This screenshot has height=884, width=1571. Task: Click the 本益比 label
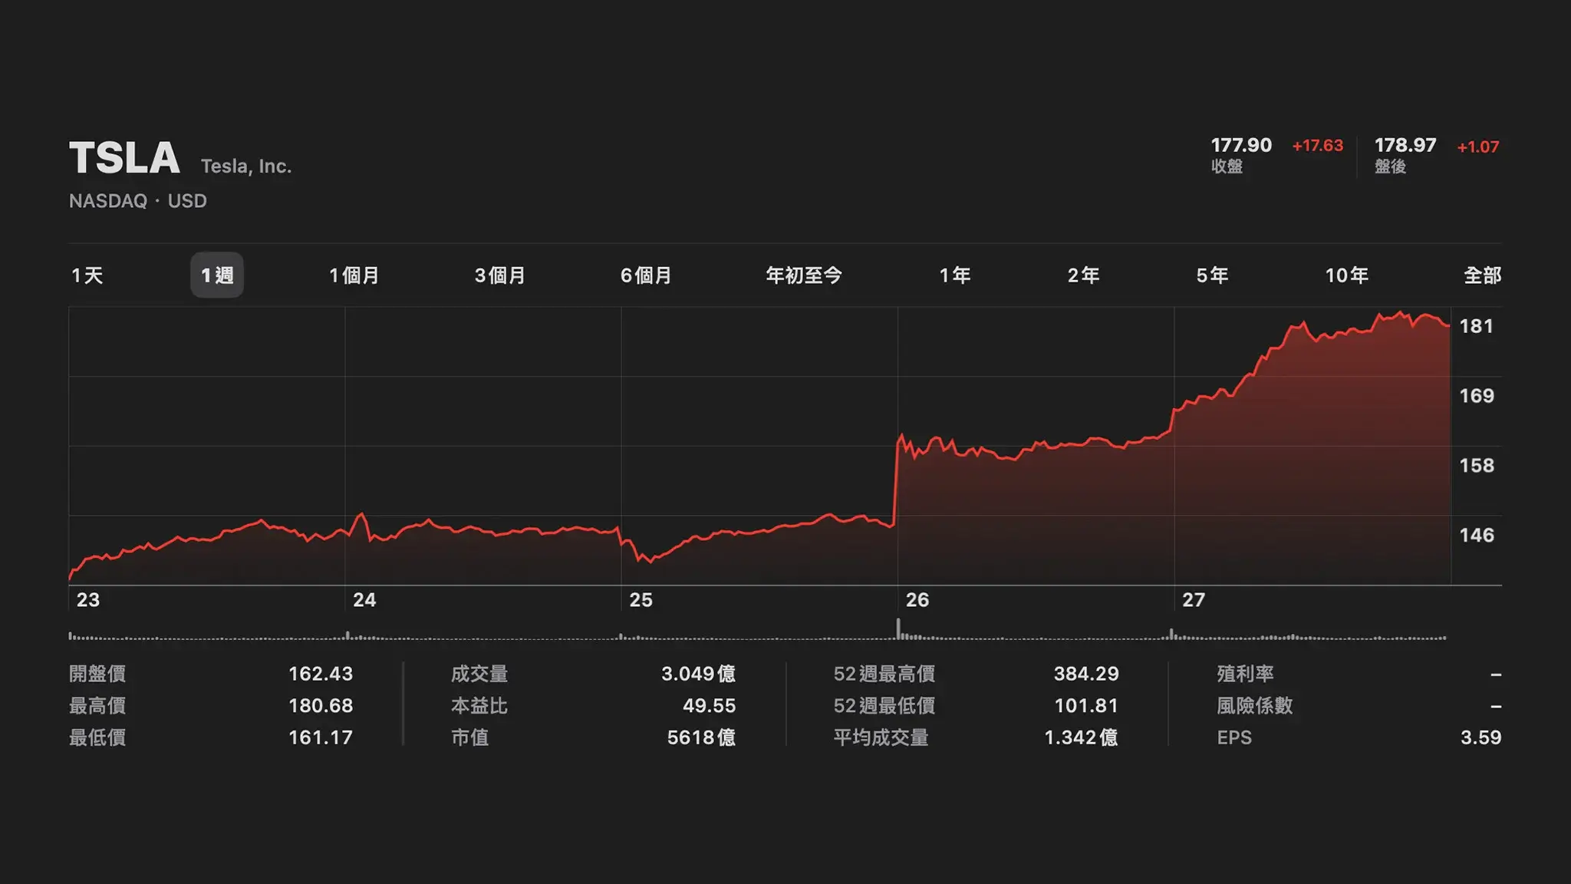(479, 706)
